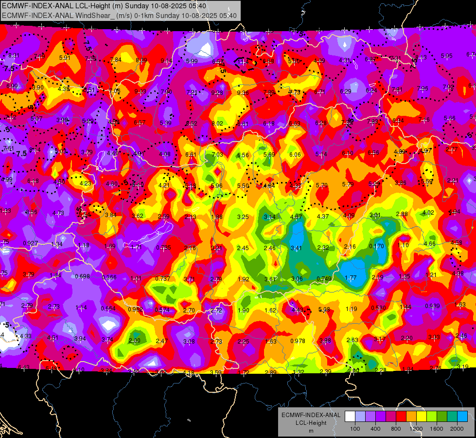Click wind shear value 6.06
The height and width of the screenshot is (438, 476).
pos(295,154)
